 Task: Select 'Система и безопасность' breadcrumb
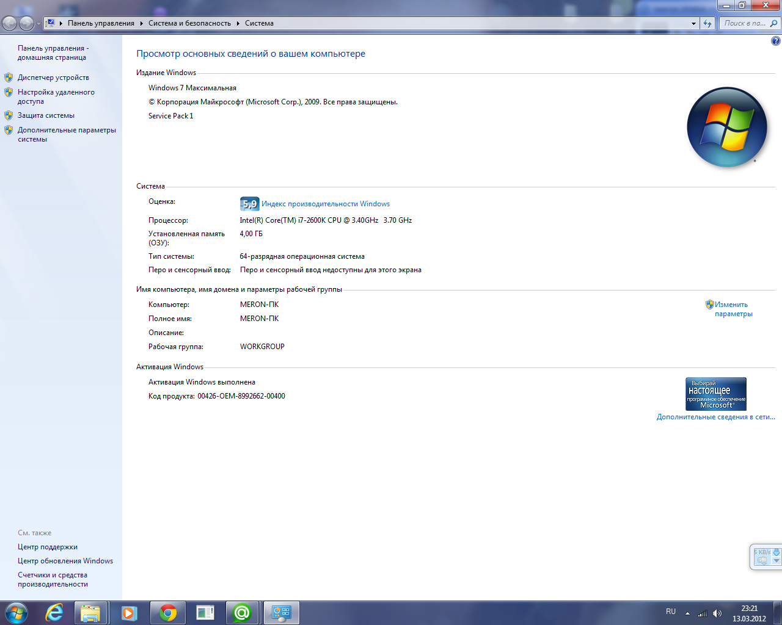click(189, 23)
